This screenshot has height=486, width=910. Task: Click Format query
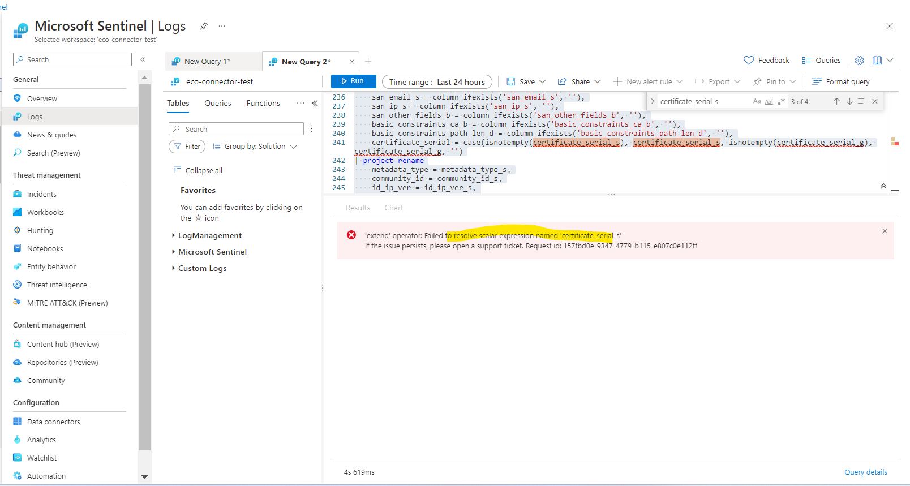(x=840, y=82)
